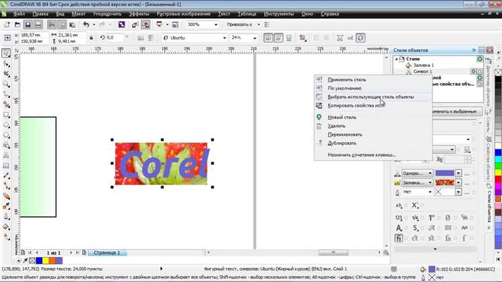Image resolution: width=502 pixels, height=282 pixels.
Task: Open the Файл menu
Action: pos(19,14)
